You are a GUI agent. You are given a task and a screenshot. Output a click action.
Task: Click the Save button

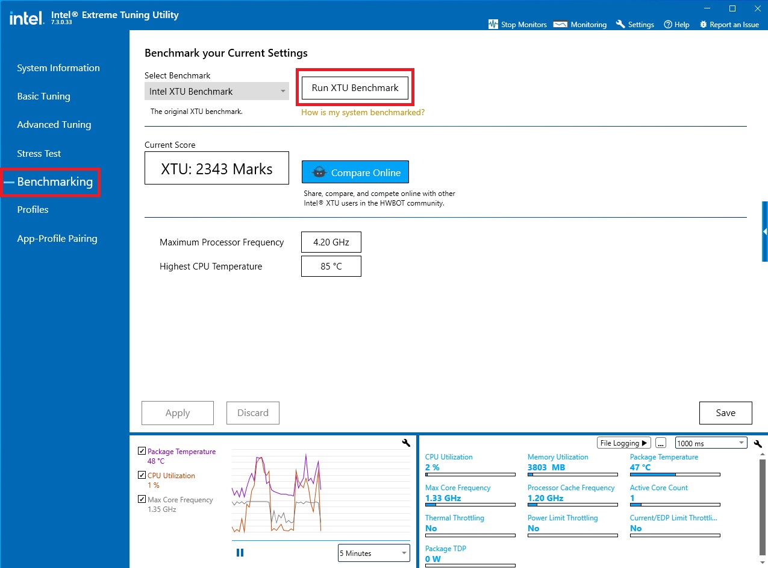coord(726,413)
